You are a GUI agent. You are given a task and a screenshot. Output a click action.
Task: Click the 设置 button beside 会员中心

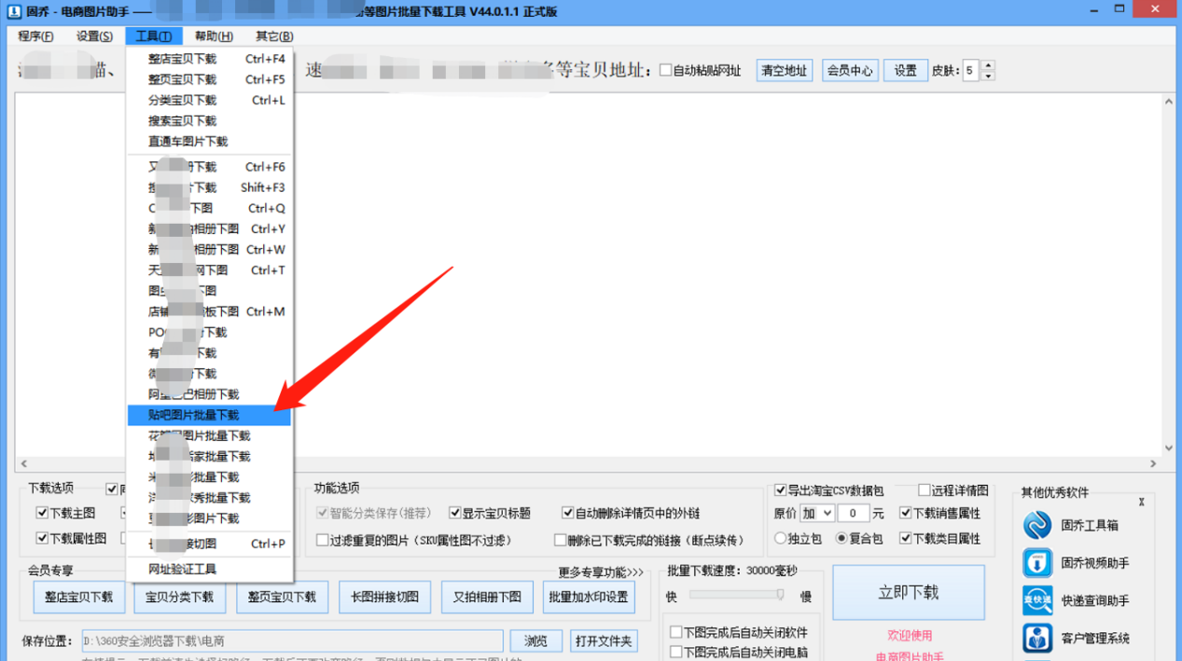(x=906, y=71)
